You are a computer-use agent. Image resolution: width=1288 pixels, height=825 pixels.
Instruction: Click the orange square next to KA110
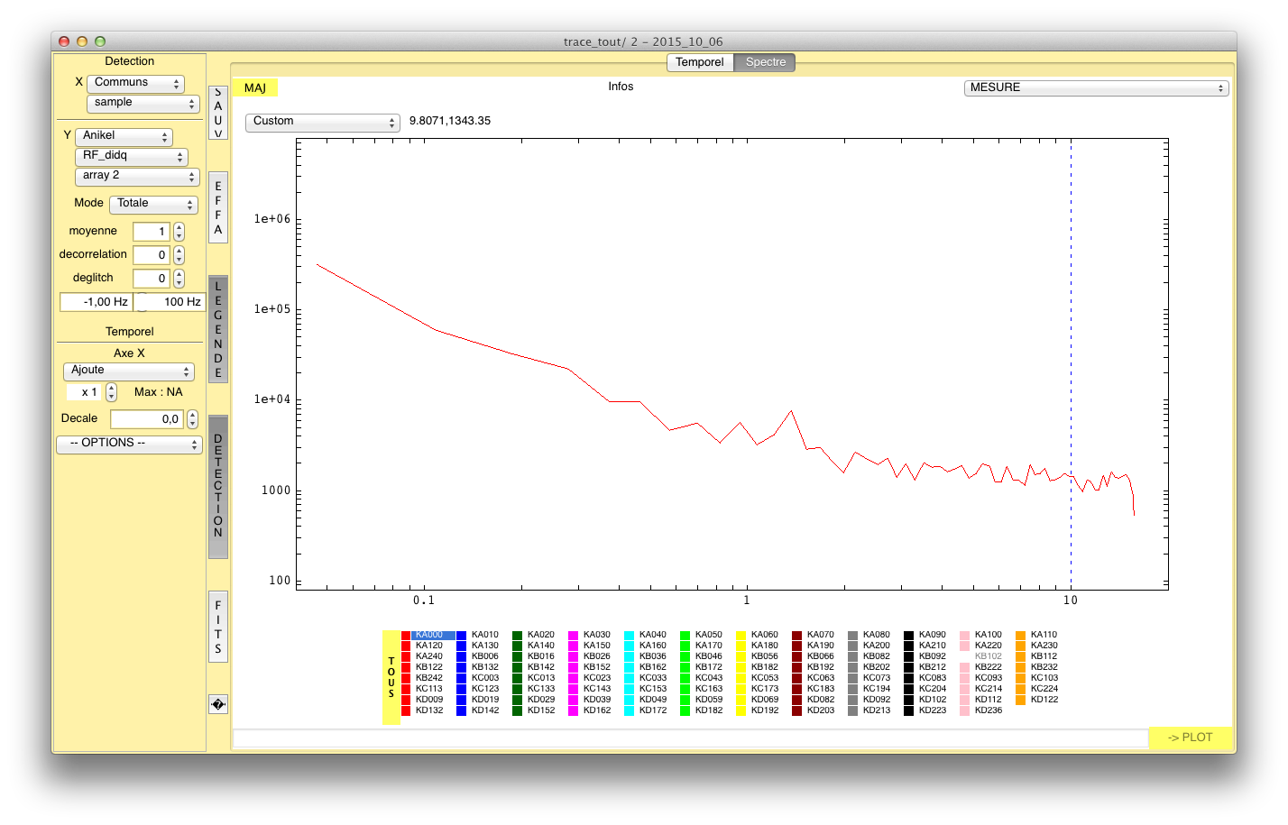[x=1021, y=635]
